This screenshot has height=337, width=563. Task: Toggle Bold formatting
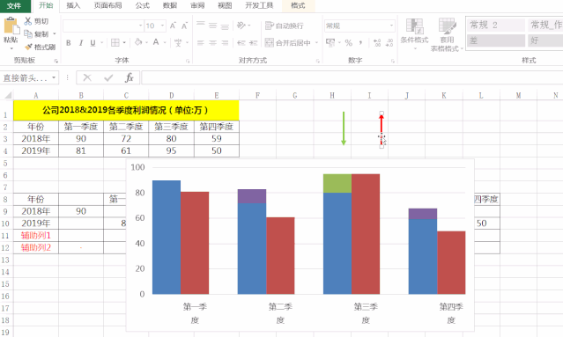(68, 43)
